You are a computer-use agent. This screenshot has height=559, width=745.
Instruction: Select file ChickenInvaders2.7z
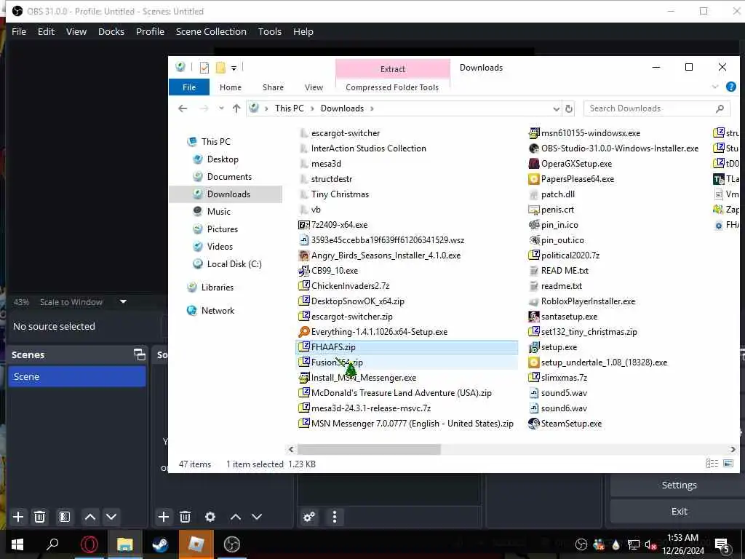pos(350,285)
